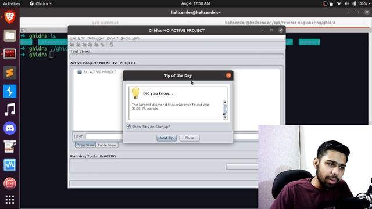This screenshot has width=372, height=209.
Task: Click Active Project: NO ACTIVE PROJECT label
Action: click(103, 63)
